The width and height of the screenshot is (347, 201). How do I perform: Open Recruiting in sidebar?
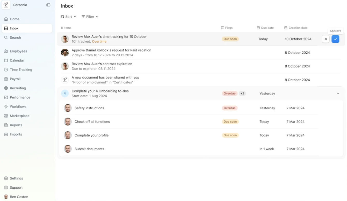click(18, 88)
